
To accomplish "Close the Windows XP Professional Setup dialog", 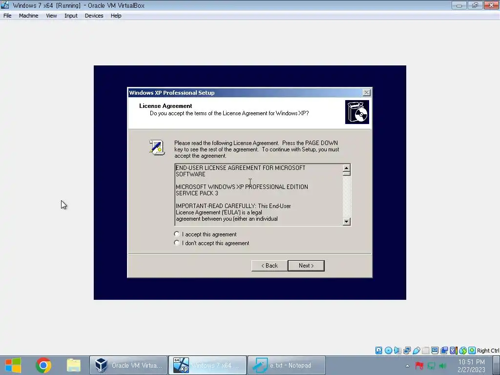I will (366, 92).
